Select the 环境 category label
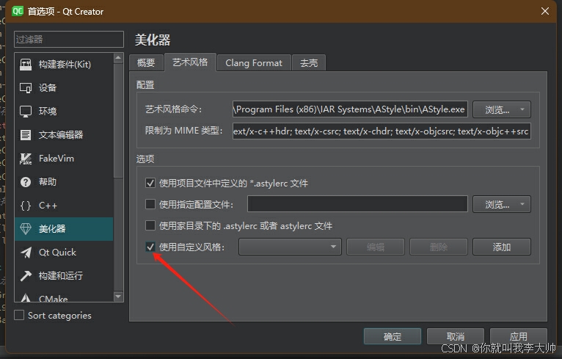This screenshot has height=359, width=562. tap(48, 111)
